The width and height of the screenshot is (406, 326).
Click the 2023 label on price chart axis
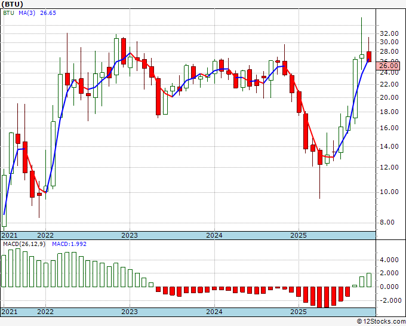click(x=130, y=235)
